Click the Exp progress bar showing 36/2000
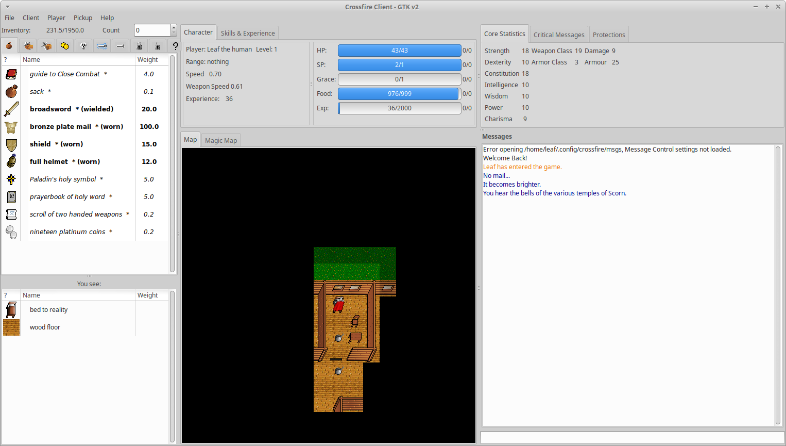This screenshot has height=446, width=786. tap(400, 108)
